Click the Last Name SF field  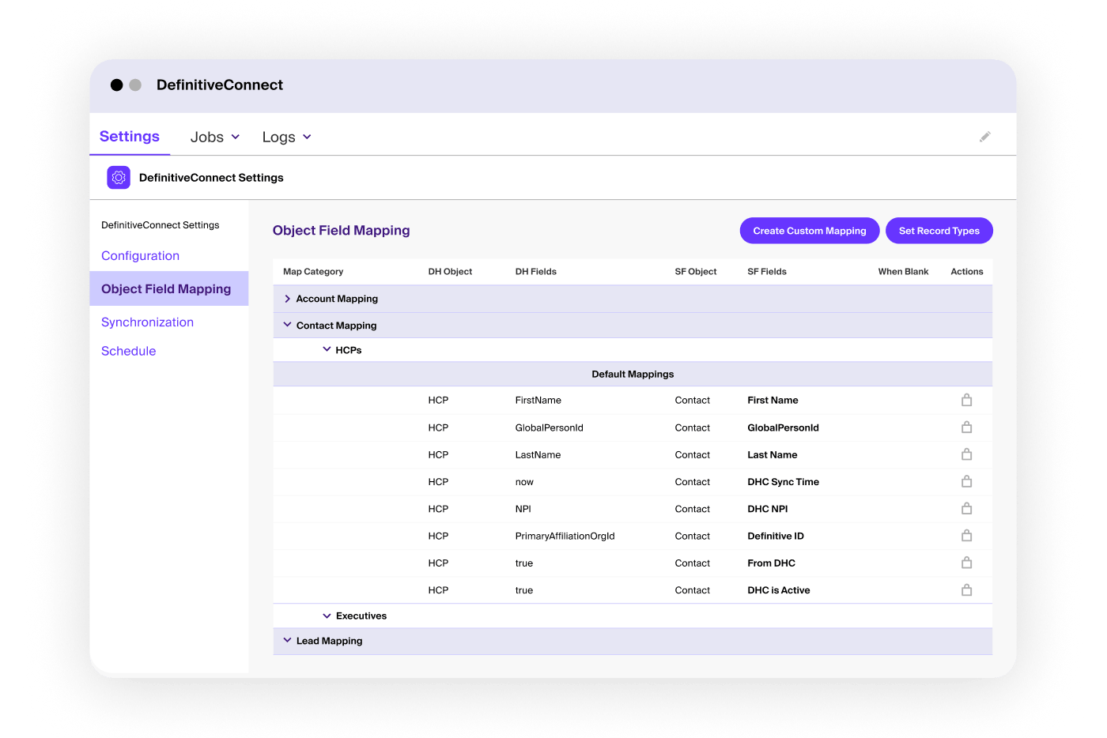772,455
